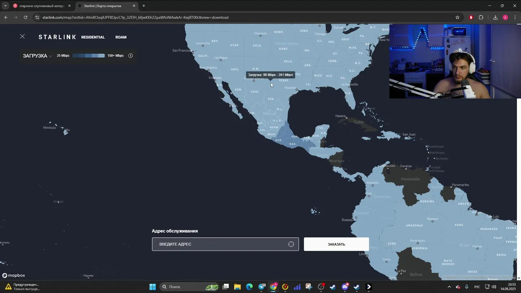Click the Havana city label
This screenshot has height=293, width=521.
[340, 116]
